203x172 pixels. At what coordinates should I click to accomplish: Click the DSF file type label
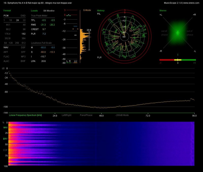(23, 48)
